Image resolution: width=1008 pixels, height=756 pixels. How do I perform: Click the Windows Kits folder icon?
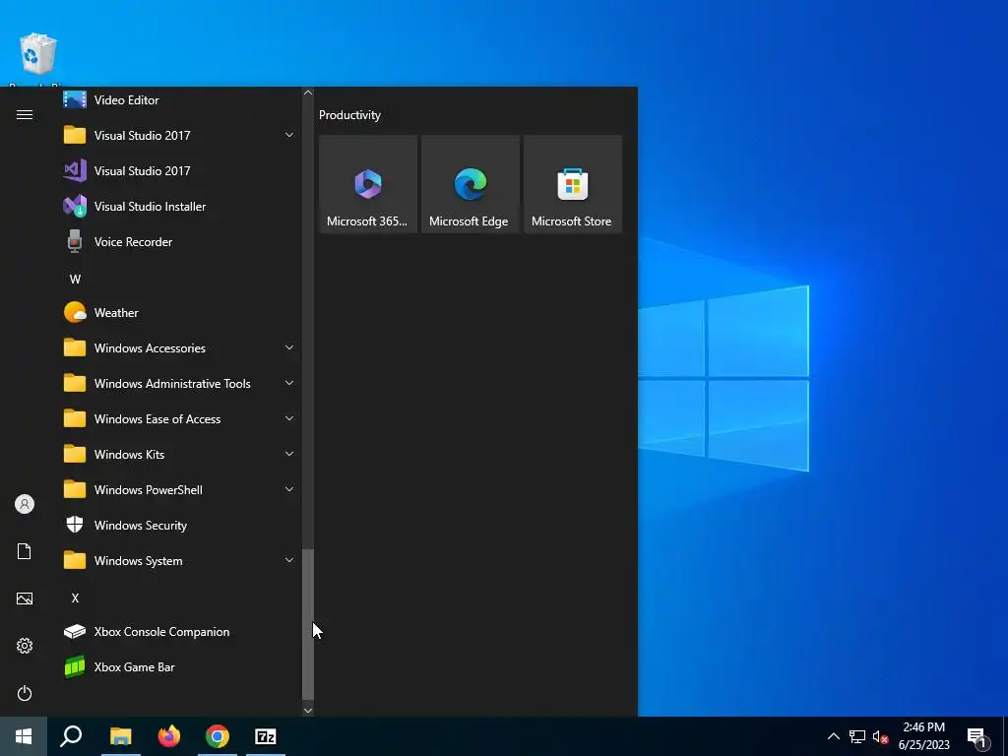(x=75, y=454)
